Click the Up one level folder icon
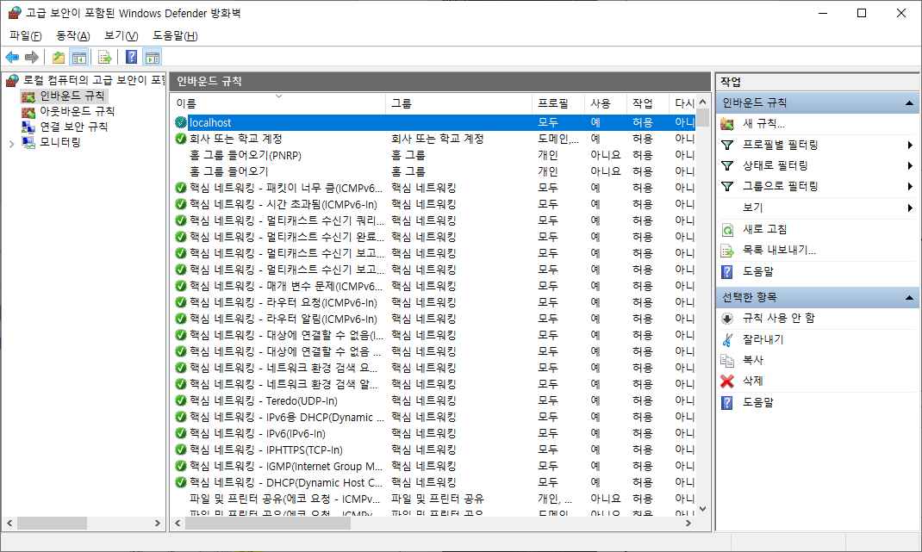 [x=59, y=57]
